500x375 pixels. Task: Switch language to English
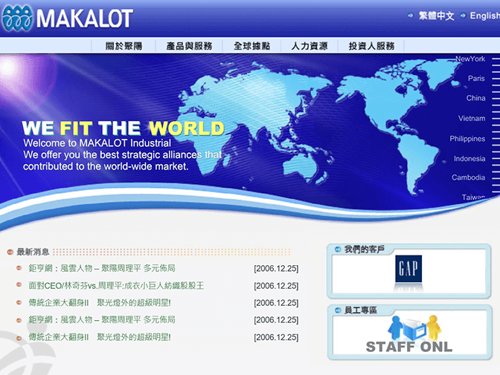coord(484,16)
